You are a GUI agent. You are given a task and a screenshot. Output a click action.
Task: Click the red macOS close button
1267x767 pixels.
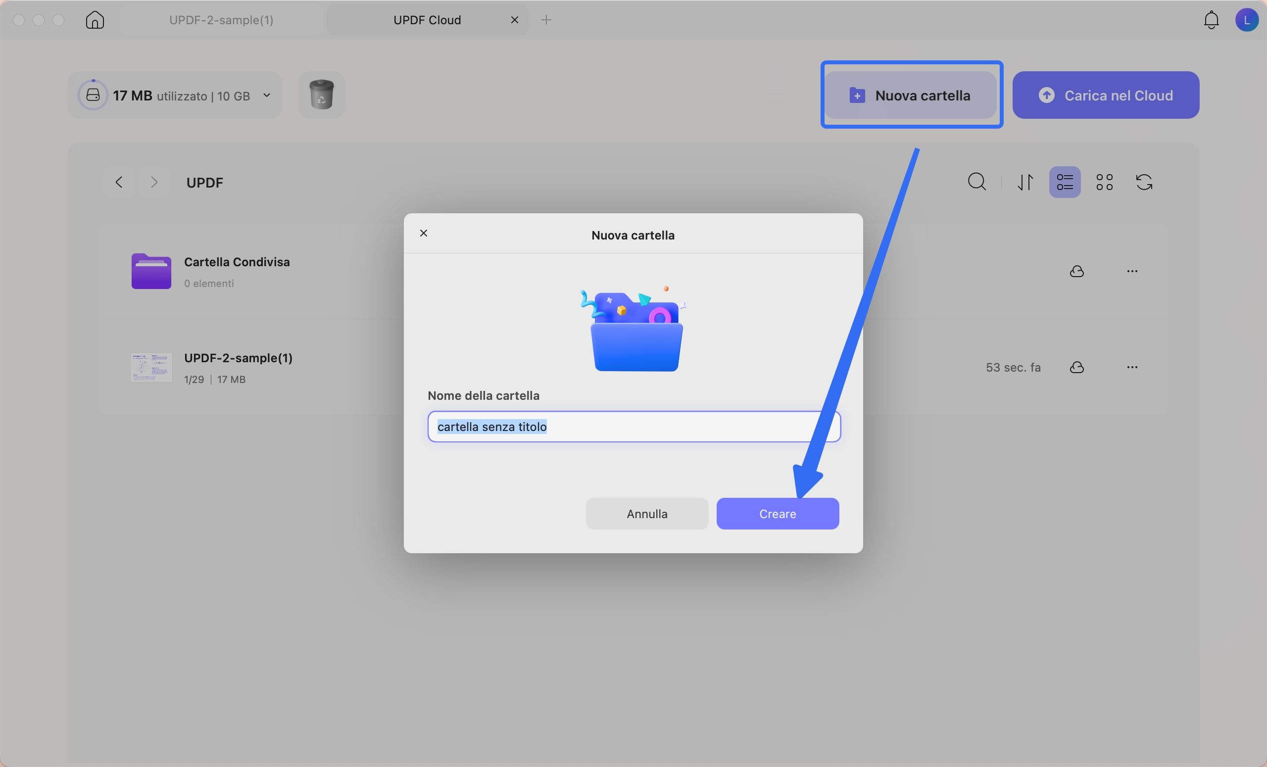19,20
